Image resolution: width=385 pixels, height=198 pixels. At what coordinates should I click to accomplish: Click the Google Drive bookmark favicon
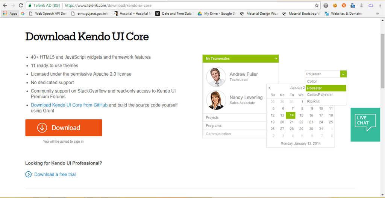pos(200,14)
